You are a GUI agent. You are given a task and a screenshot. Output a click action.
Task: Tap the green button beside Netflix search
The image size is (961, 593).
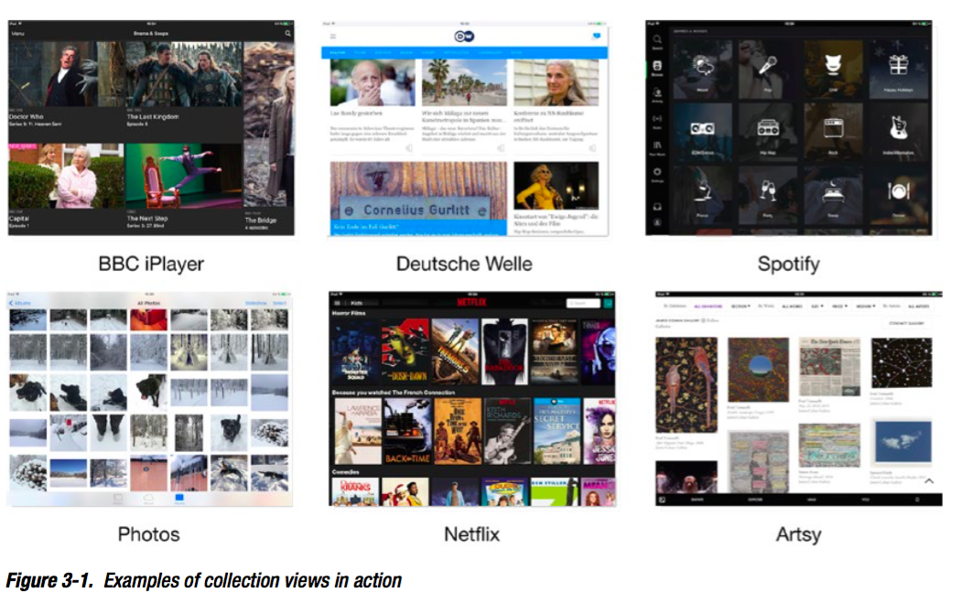tap(608, 303)
